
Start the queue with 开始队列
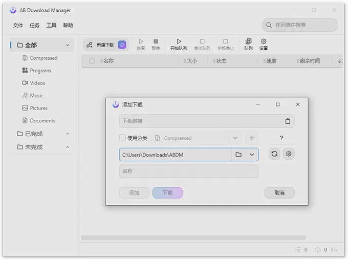[179, 45]
